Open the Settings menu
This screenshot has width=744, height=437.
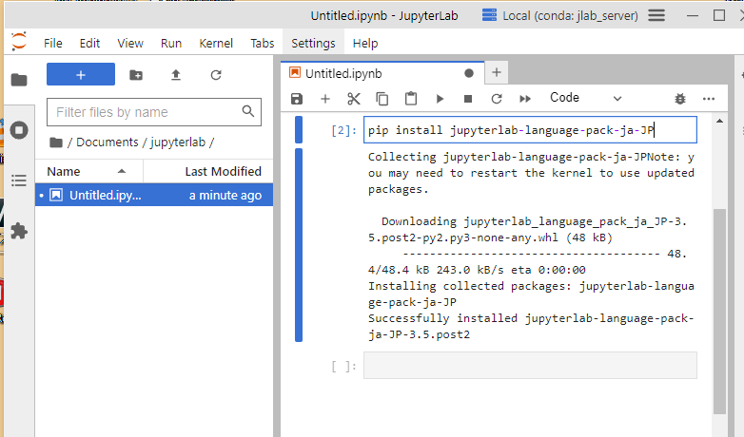[x=313, y=43]
